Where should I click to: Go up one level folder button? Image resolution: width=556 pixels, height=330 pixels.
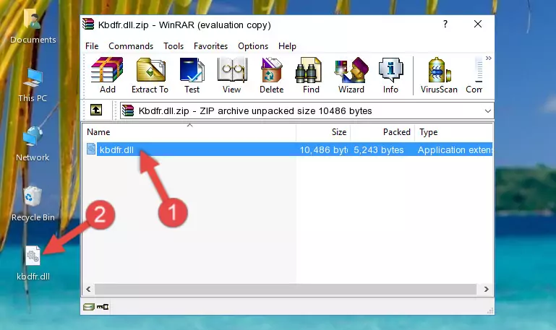tap(96, 110)
